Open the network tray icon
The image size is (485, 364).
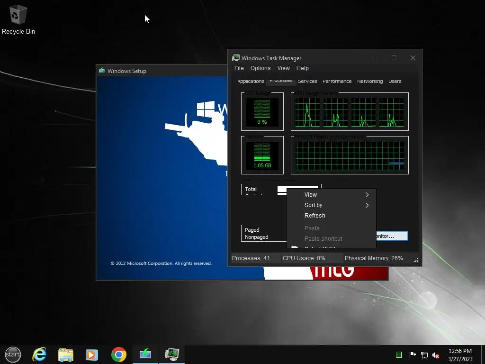click(424, 355)
